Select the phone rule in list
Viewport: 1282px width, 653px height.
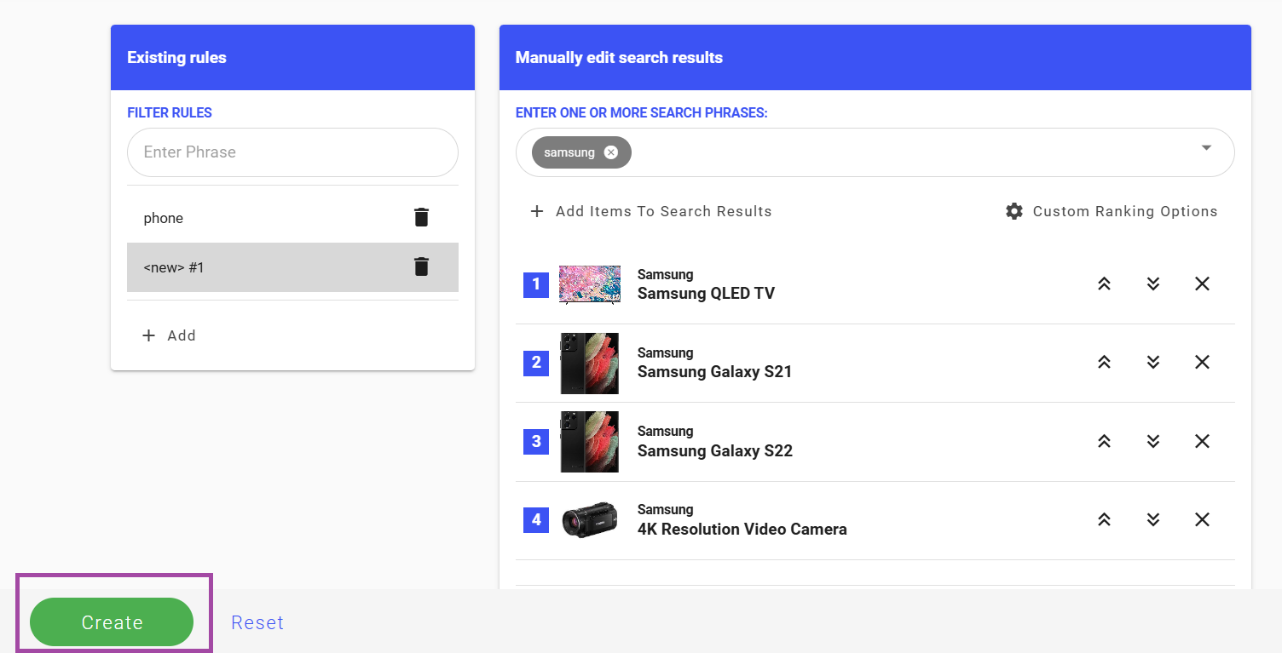pyautogui.click(x=256, y=218)
